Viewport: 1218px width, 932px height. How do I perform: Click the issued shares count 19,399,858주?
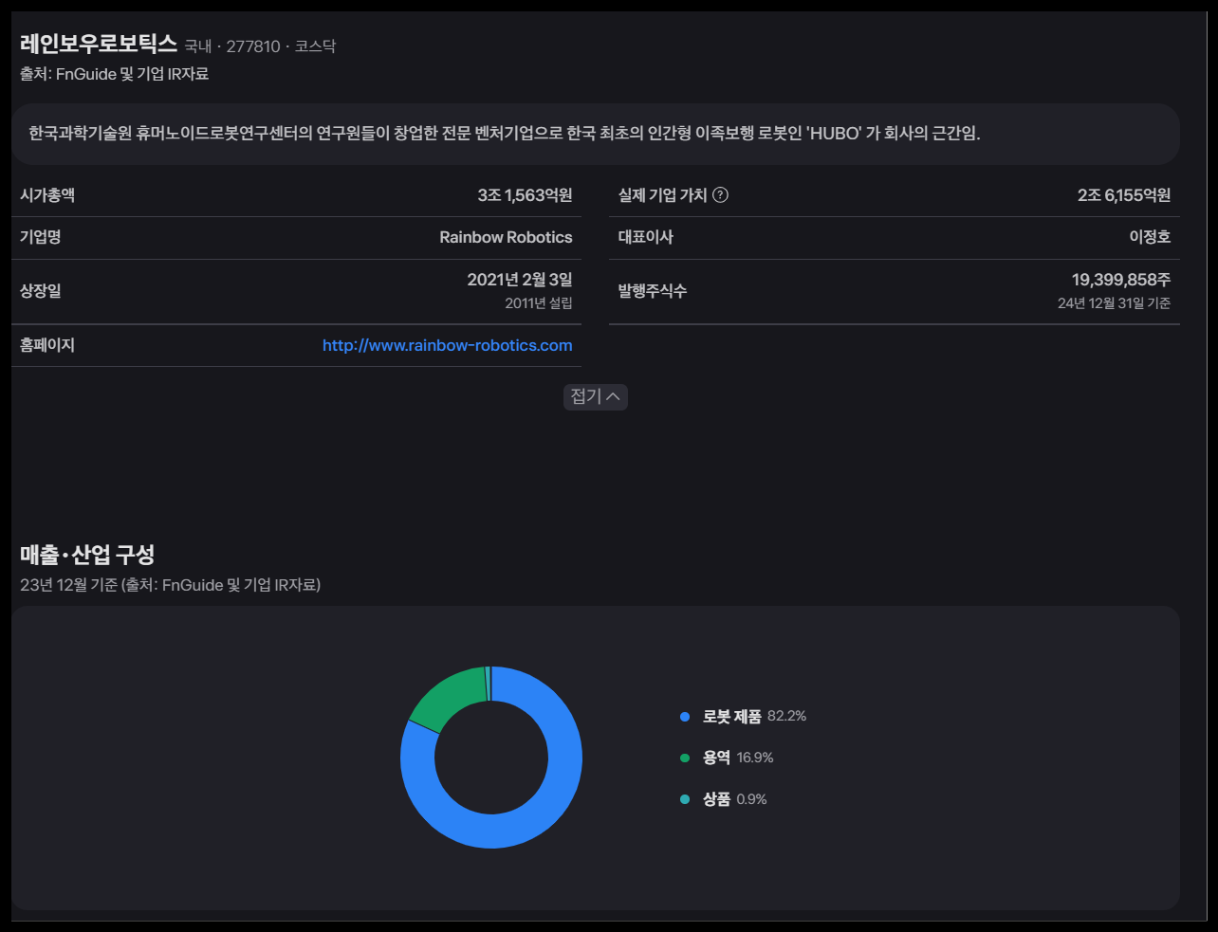point(1121,280)
